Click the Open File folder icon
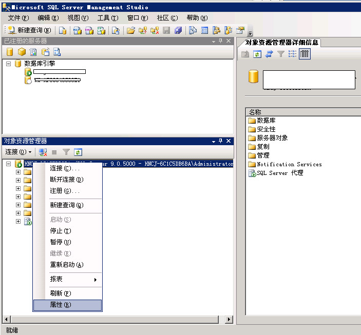Screen dimensions: 361x335 point(131,30)
